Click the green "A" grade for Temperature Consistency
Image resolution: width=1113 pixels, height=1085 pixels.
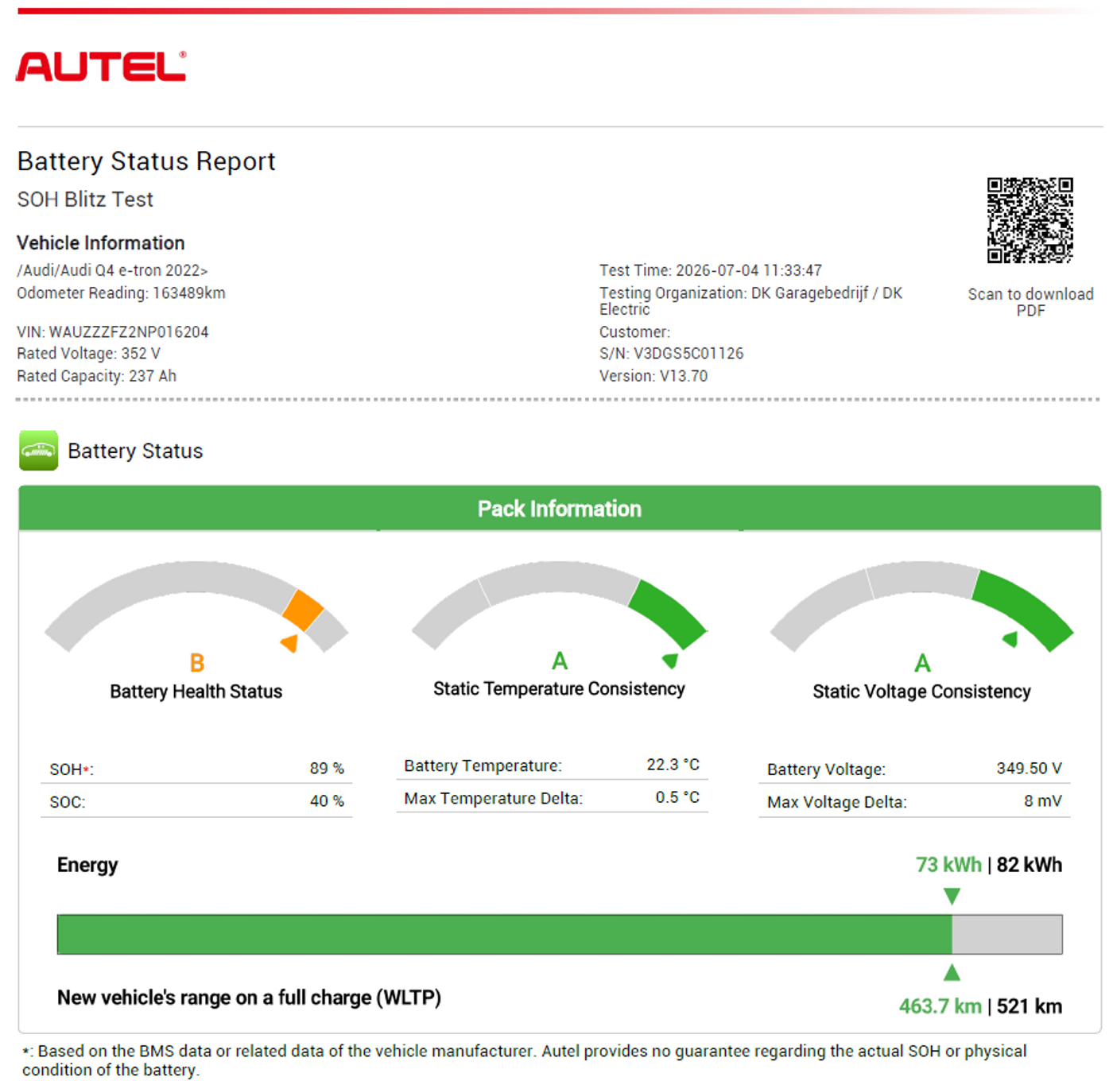point(560,661)
